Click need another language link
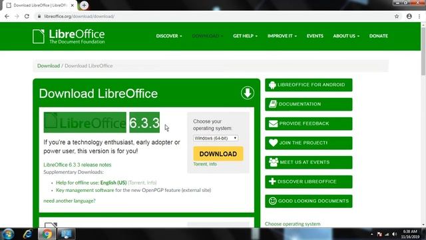The width and height of the screenshot is (426, 240). pyautogui.click(x=69, y=201)
